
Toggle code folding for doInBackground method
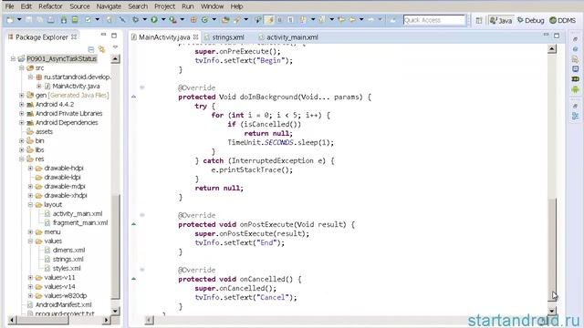click(x=142, y=87)
